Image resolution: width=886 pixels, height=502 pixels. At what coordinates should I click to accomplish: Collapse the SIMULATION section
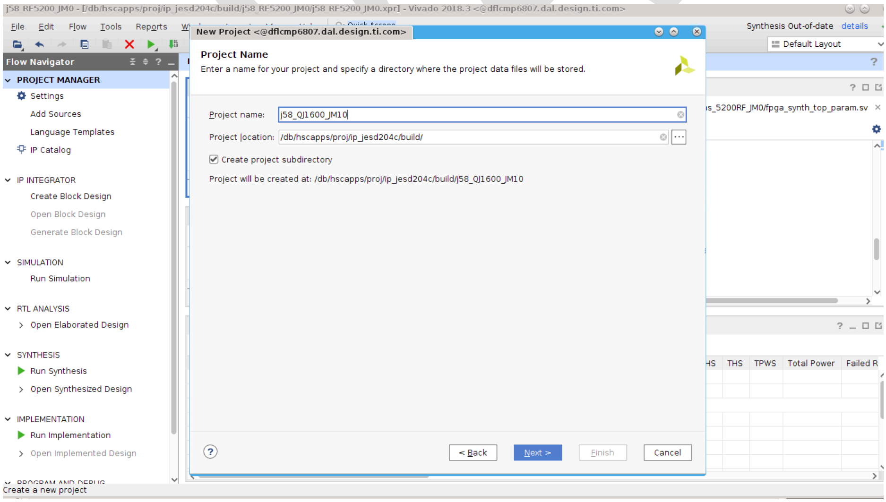tap(8, 263)
